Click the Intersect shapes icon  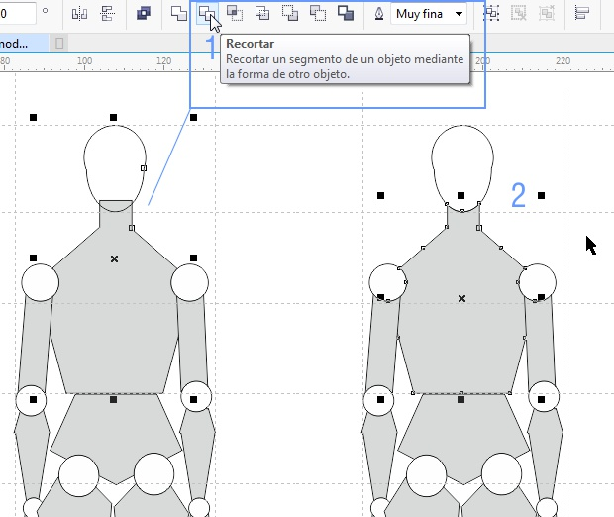[x=235, y=13]
